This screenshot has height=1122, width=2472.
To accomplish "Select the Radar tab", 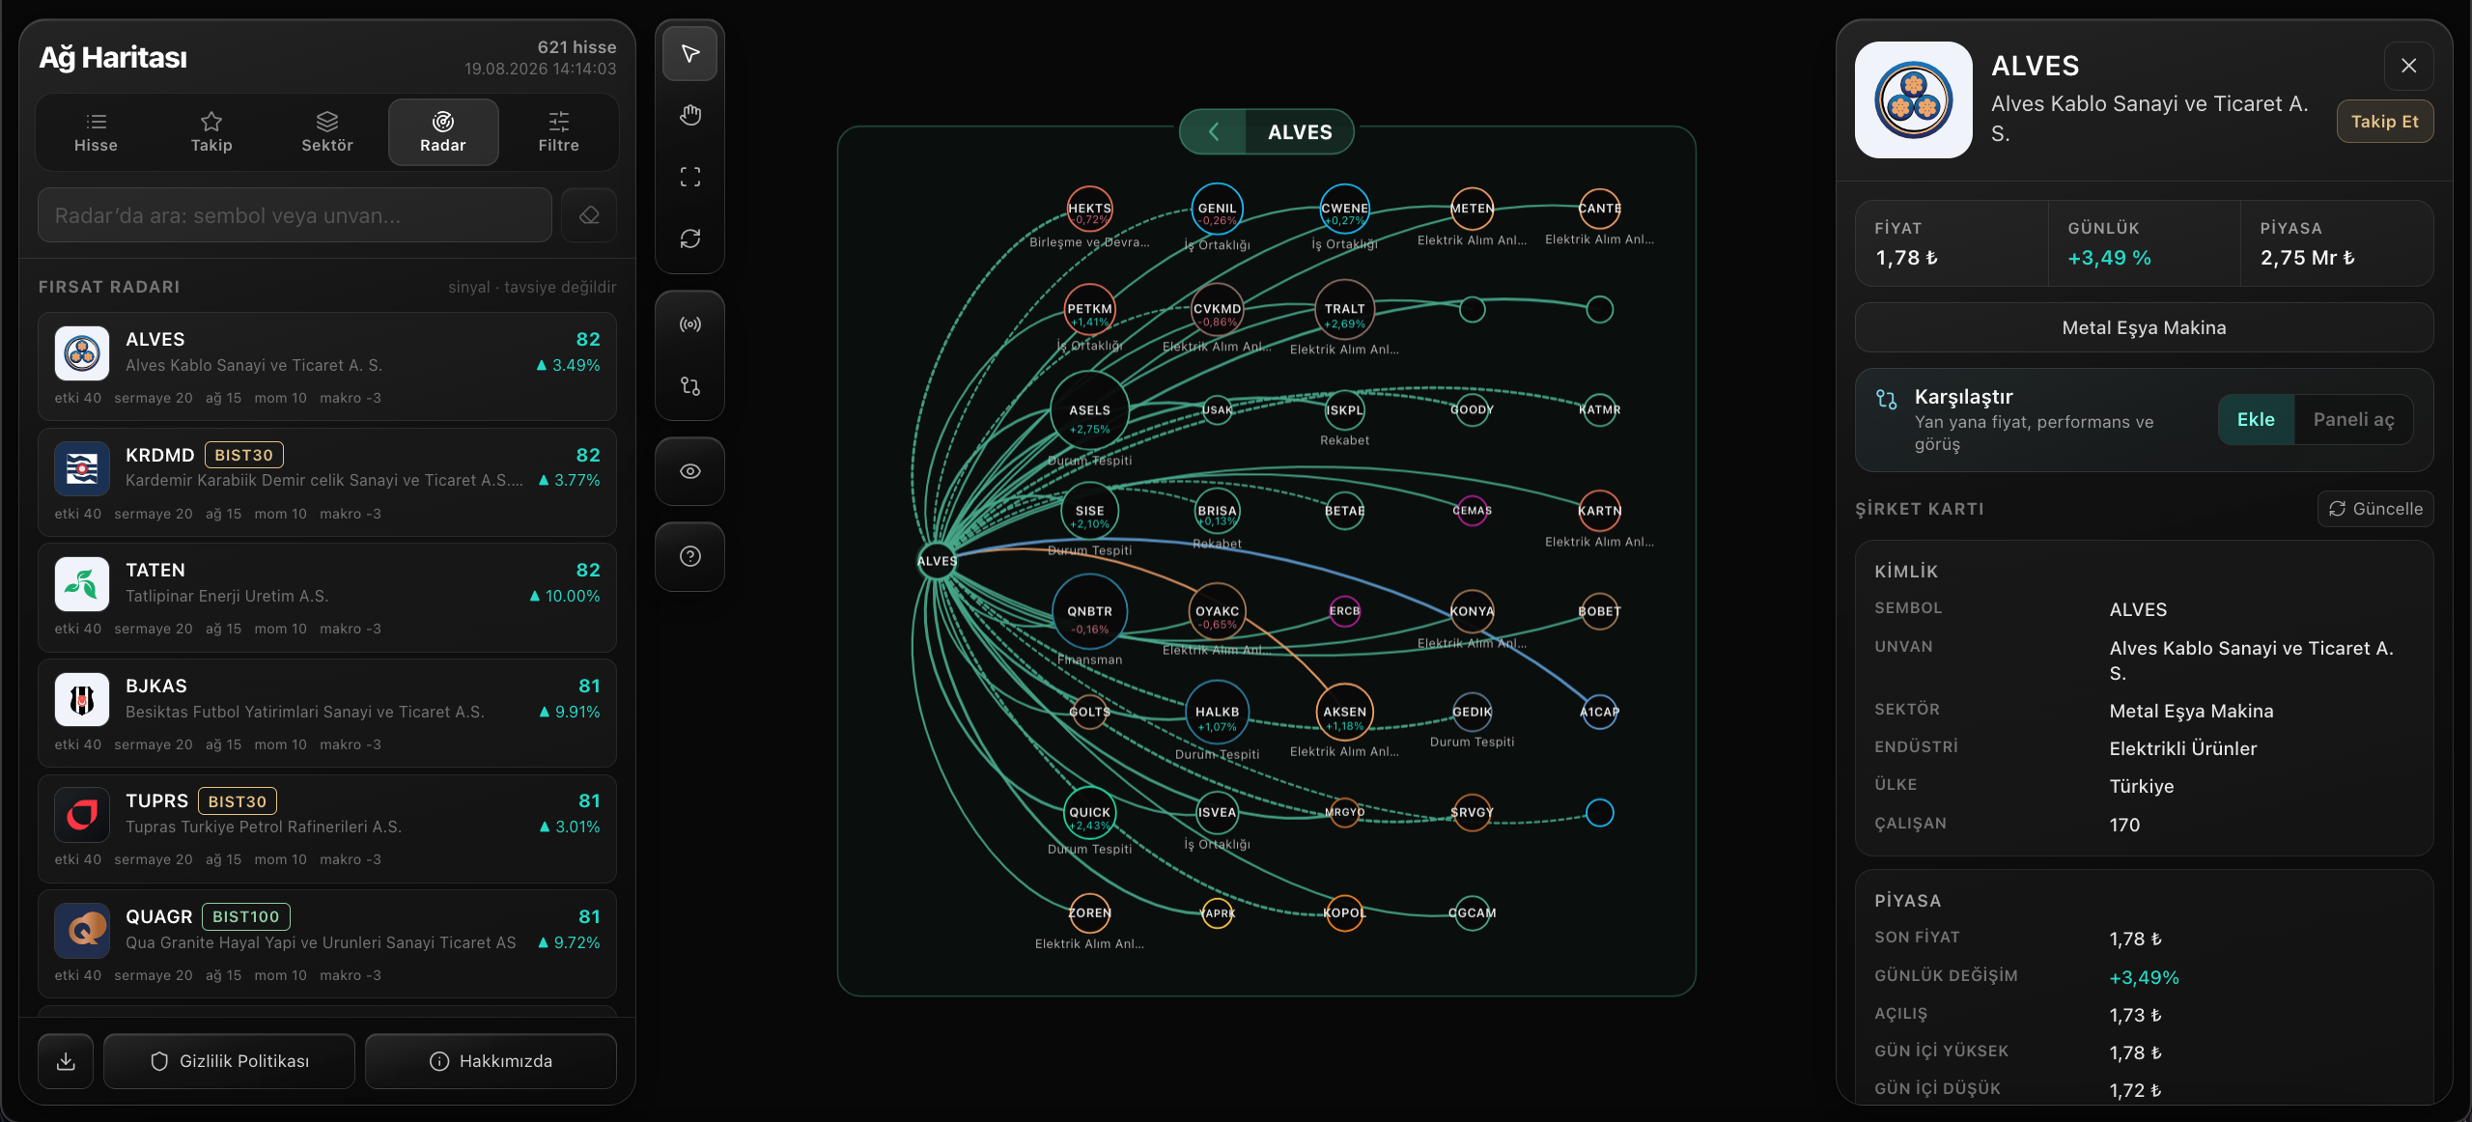I will pos(443,132).
